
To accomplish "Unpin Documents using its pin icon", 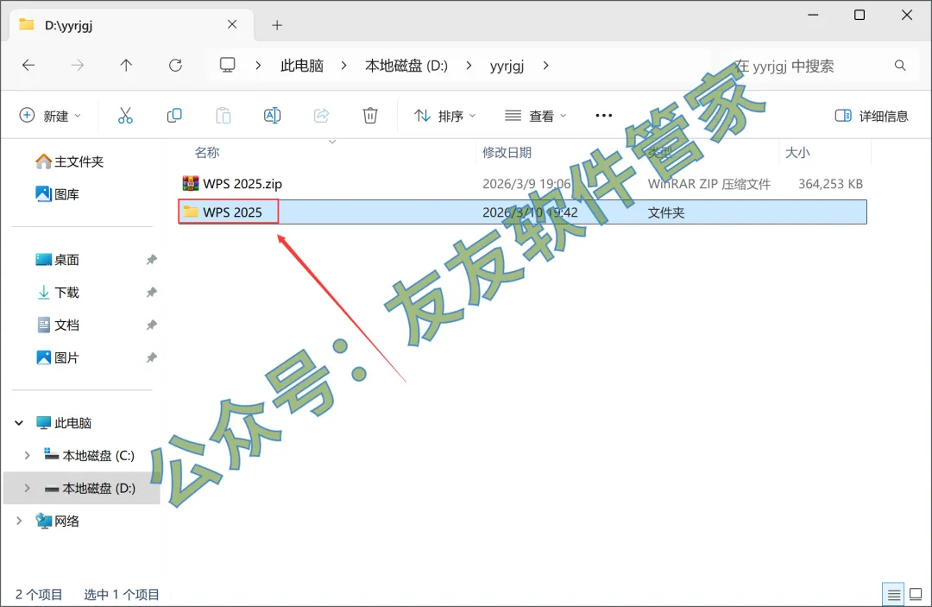I will (x=152, y=325).
